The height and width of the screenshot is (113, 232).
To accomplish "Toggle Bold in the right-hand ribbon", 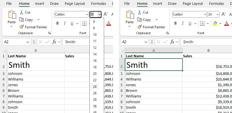I will point(175,23).
